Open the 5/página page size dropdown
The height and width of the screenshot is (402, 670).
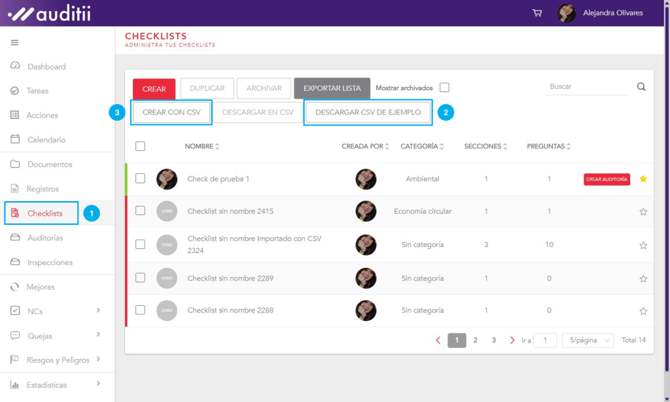[588, 340]
